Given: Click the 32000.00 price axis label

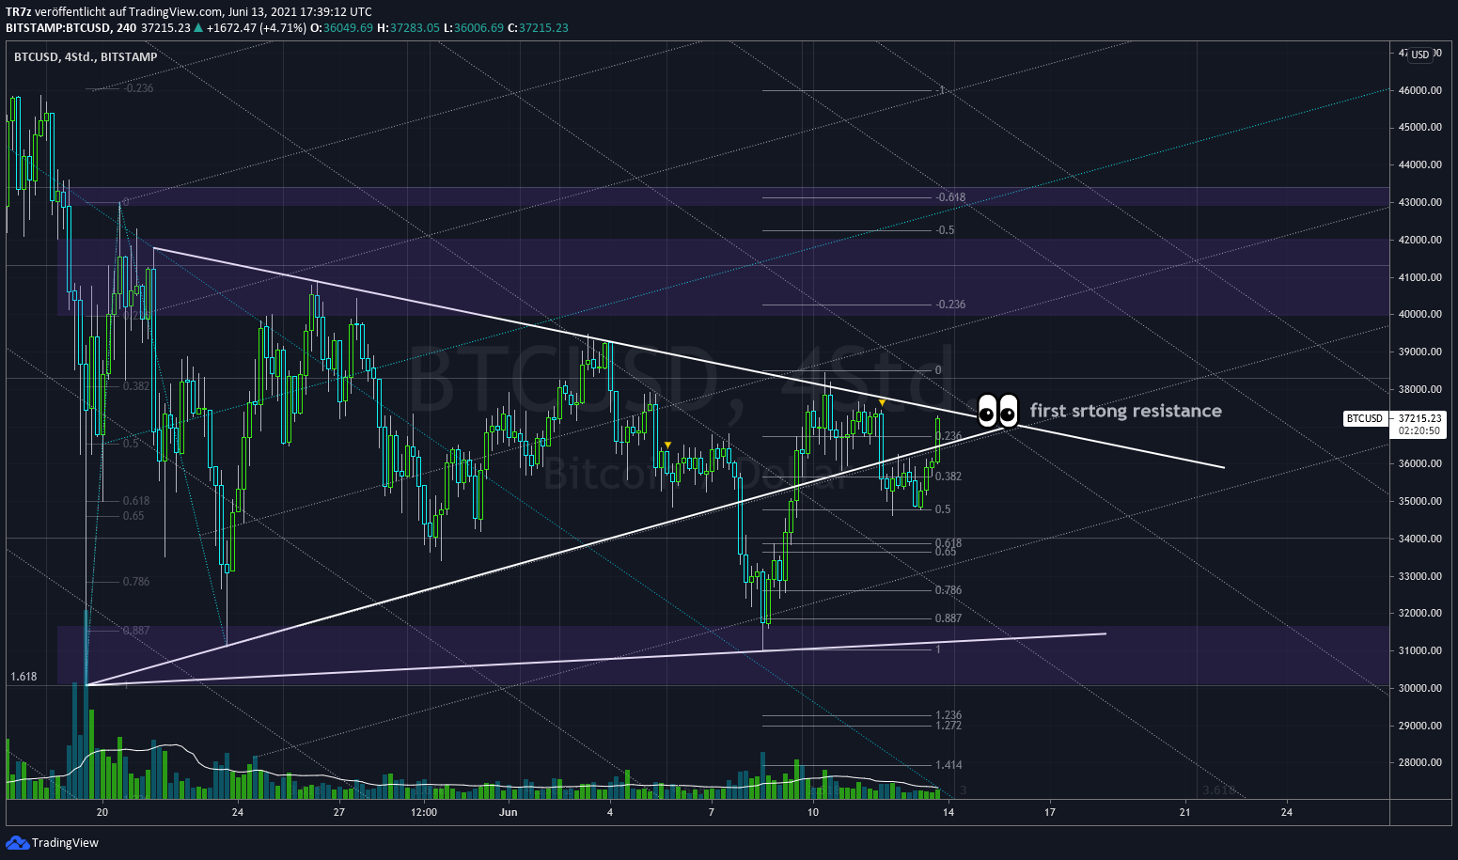Looking at the screenshot, I should tap(1420, 613).
